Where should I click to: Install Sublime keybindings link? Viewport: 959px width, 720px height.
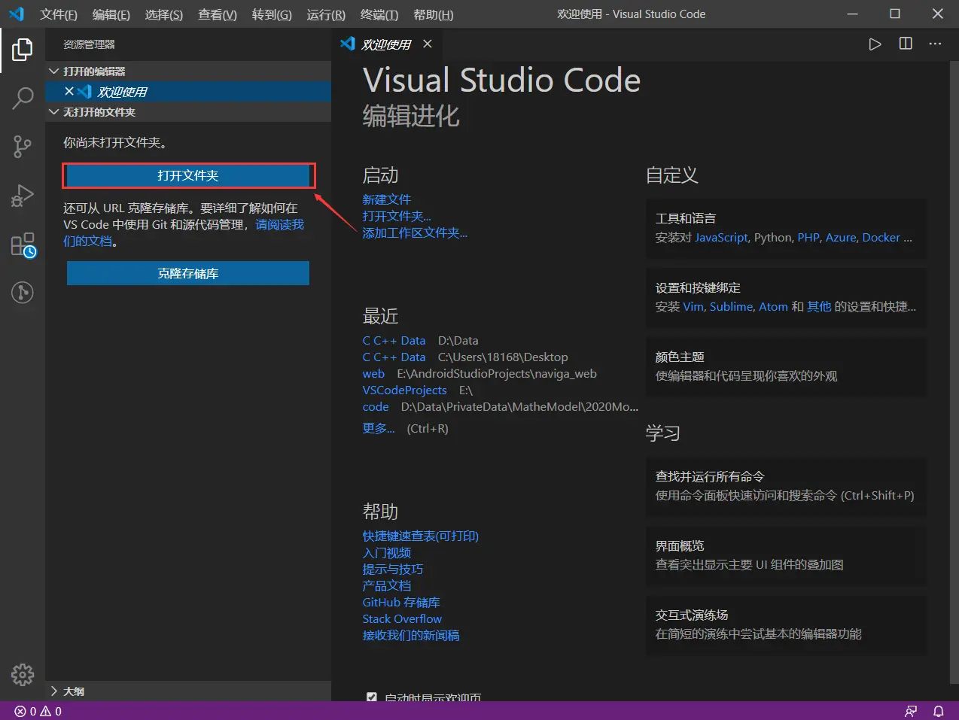point(731,307)
